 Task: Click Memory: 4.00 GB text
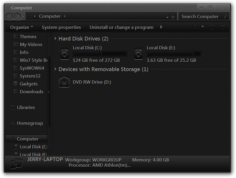point(150,160)
